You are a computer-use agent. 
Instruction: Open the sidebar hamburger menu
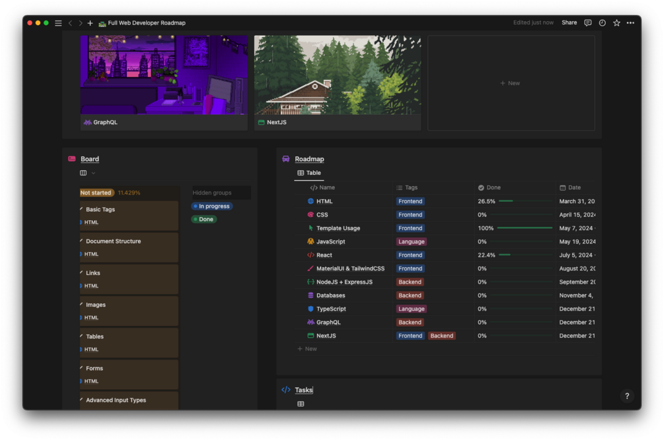pyautogui.click(x=58, y=23)
